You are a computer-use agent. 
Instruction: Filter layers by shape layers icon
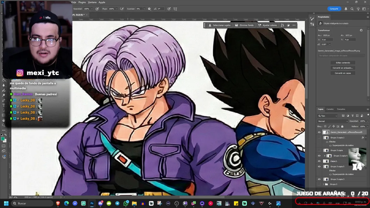coord(357,116)
